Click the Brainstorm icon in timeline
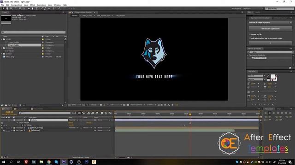 pos(102,113)
